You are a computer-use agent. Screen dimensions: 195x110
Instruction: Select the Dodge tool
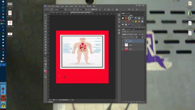tap(45, 50)
